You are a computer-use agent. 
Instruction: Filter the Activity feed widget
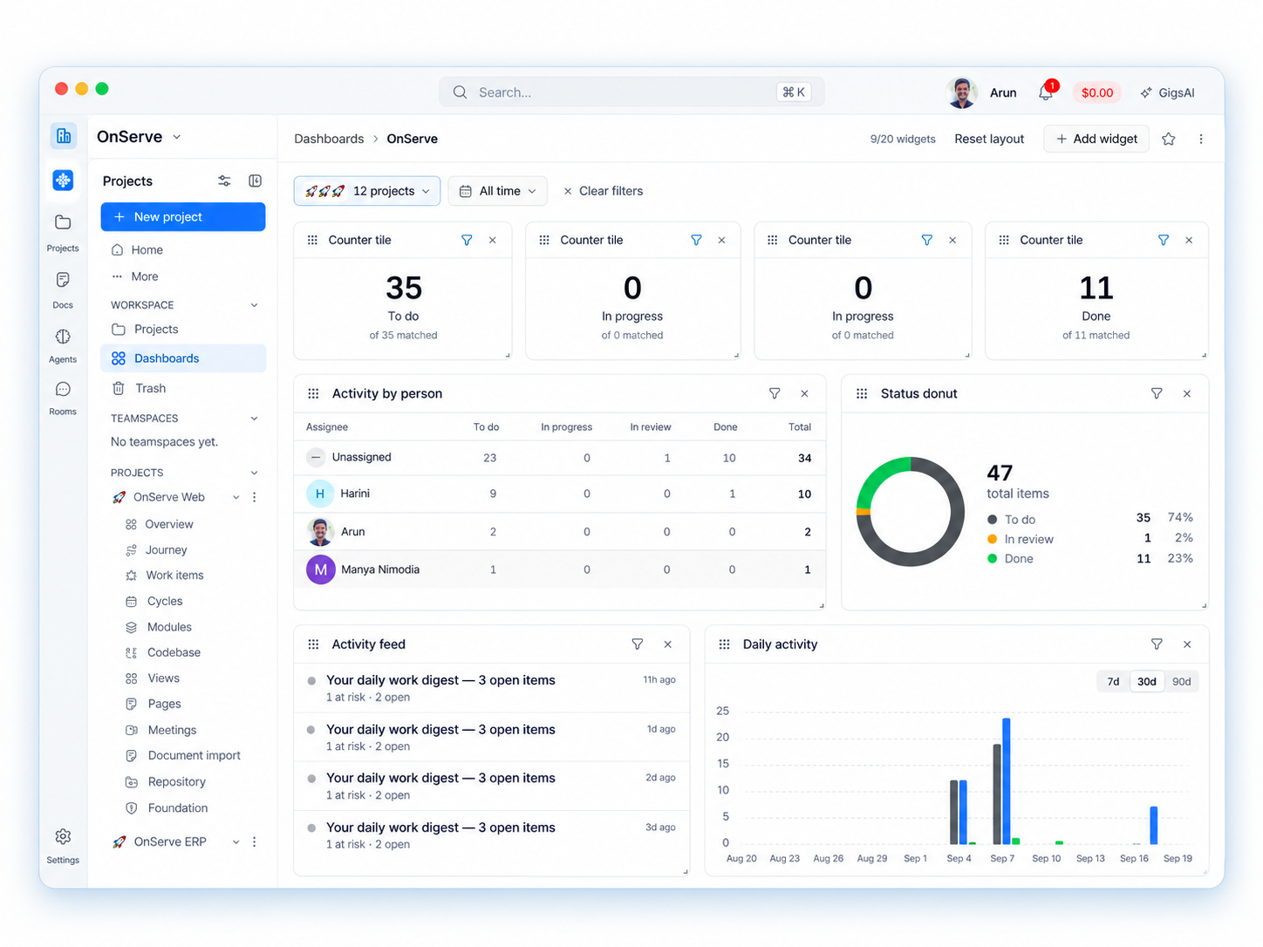(638, 644)
